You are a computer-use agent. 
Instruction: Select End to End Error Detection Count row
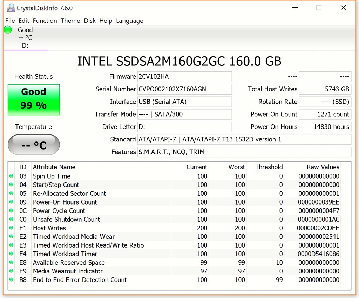(x=175, y=279)
